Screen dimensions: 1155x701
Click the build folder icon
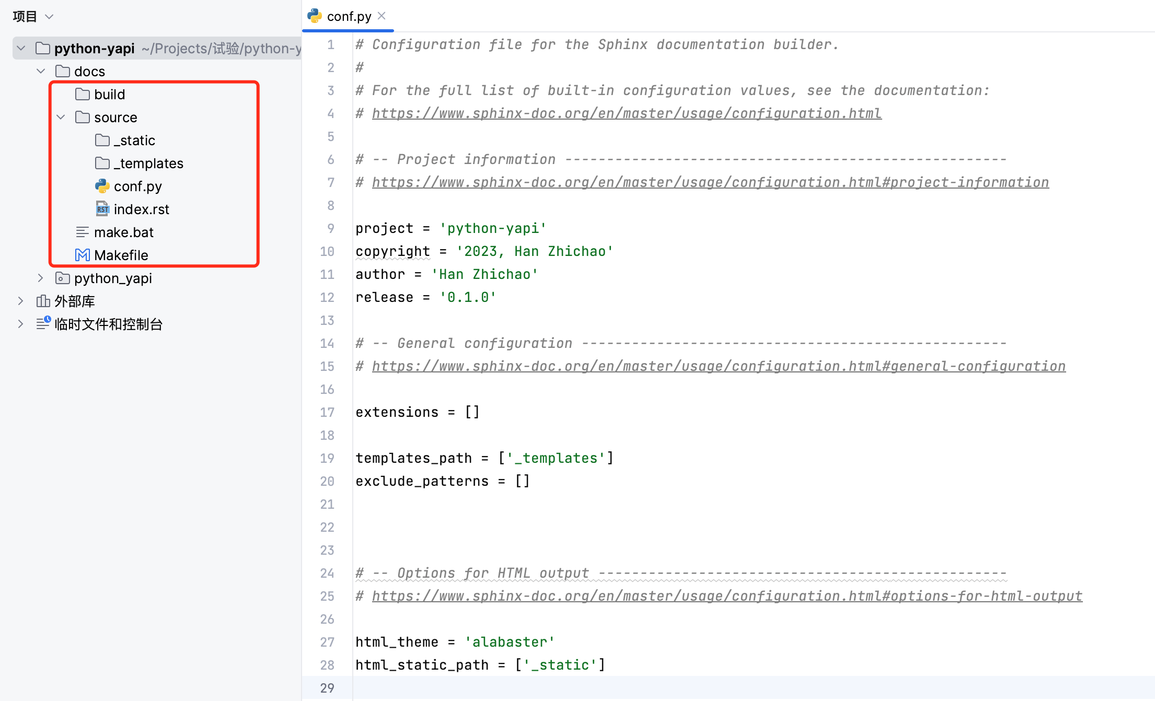83,95
